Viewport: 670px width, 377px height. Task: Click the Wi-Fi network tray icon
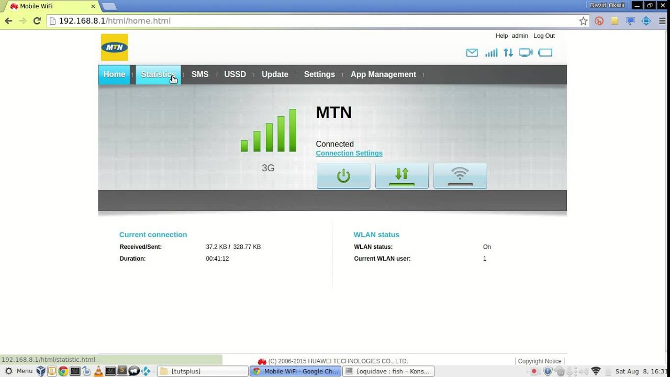point(596,371)
